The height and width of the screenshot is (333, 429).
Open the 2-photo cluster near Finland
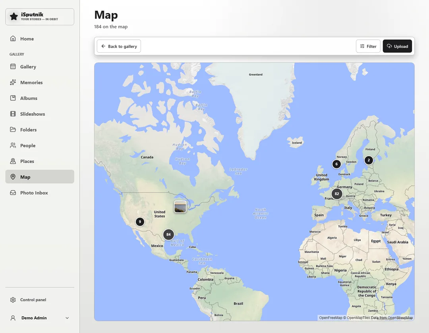369,160
